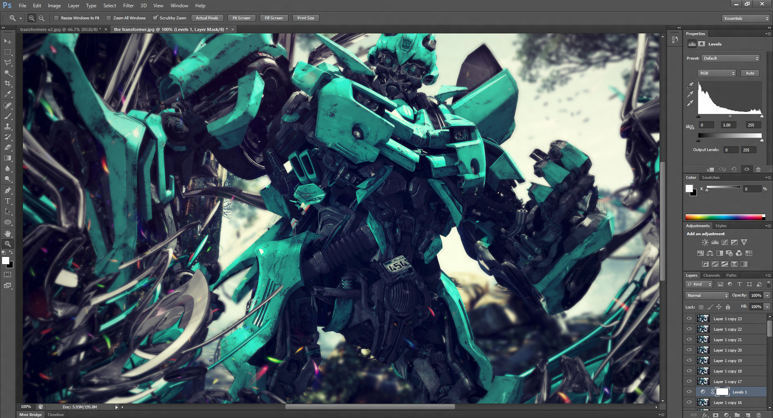Select the Hand tool
This screenshot has height=418, width=773.
8,234
